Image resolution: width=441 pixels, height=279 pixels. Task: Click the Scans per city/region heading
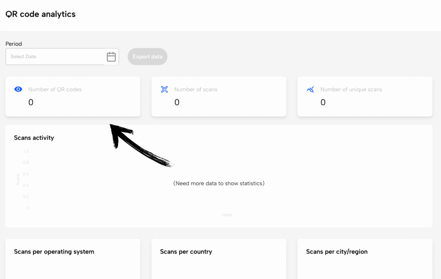[336, 251]
